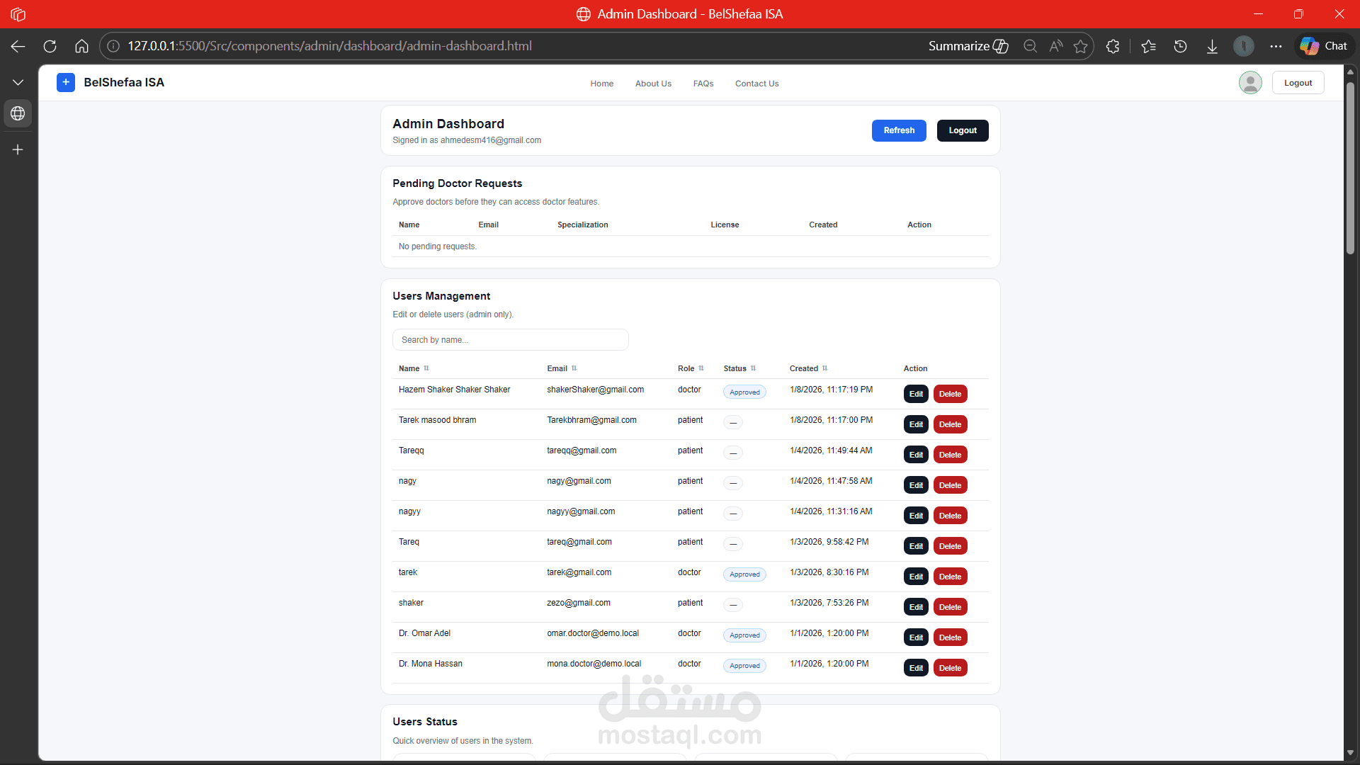Add page to favorites star icon
Image resolution: width=1360 pixels, height=765 pixels.
[x=1080, y=46]
